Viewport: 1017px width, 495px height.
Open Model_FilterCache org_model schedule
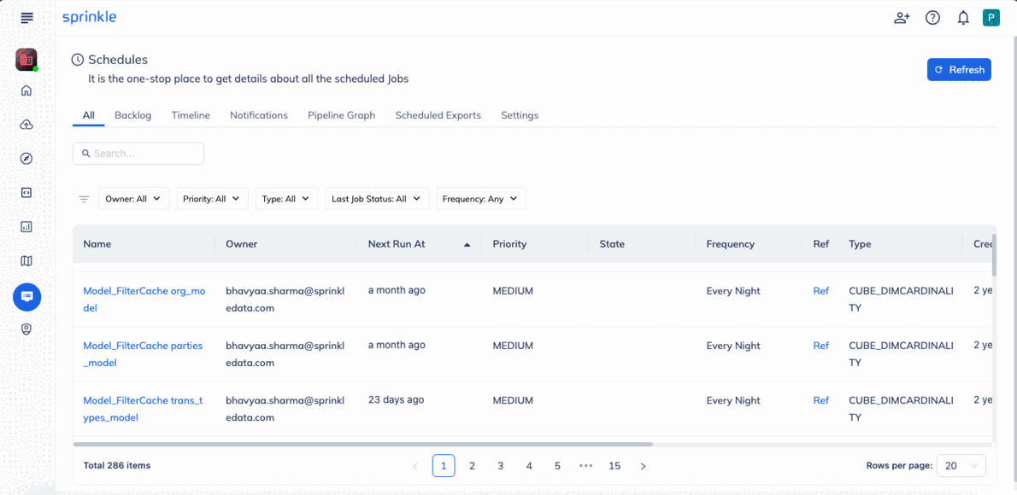(x=144, y=300)
